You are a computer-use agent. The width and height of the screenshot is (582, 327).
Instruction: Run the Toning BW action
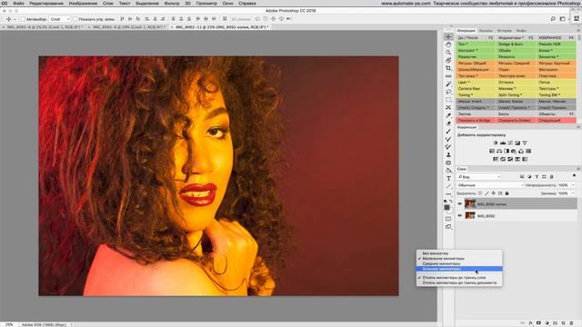pyautogui.click(x=557, y=94)
